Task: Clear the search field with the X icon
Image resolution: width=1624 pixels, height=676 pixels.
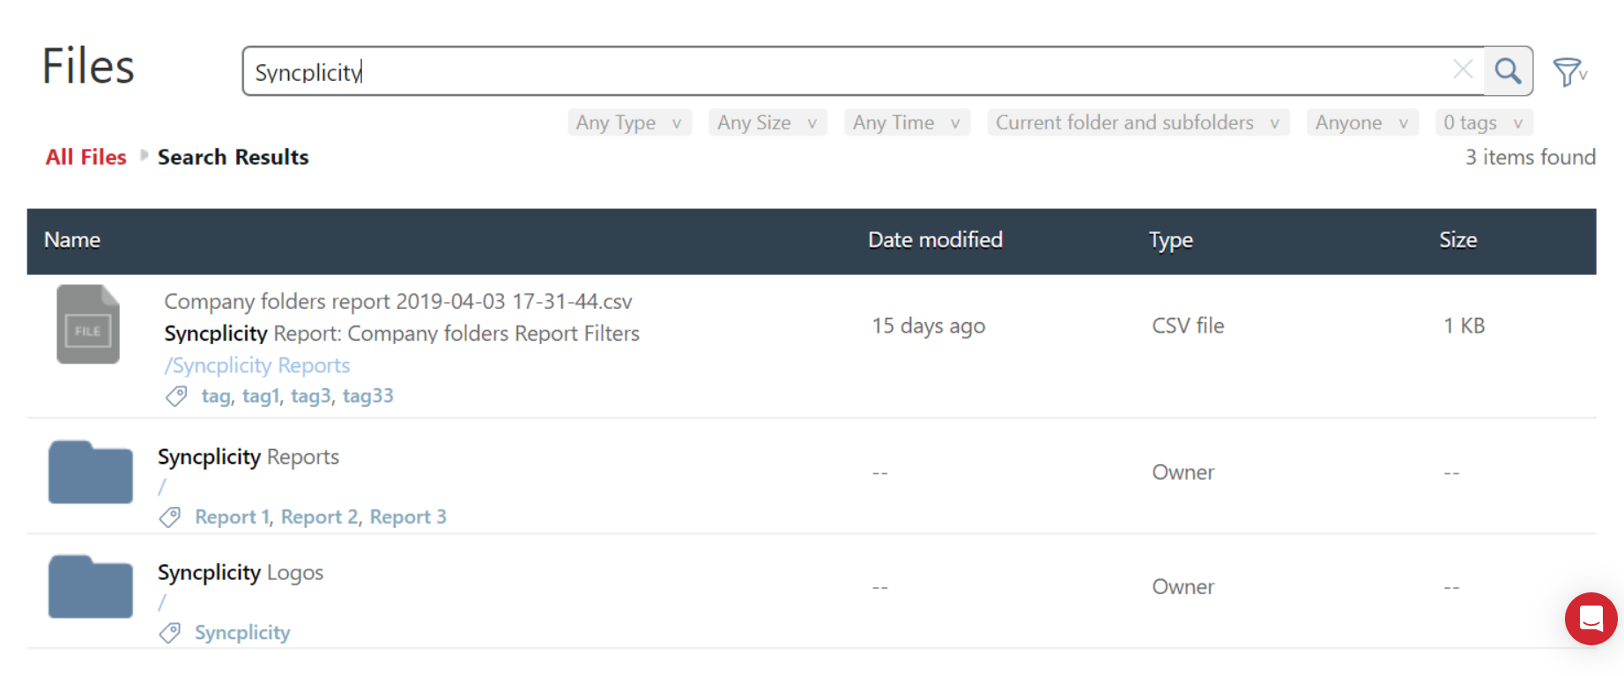Action: tap(1463, 70)
